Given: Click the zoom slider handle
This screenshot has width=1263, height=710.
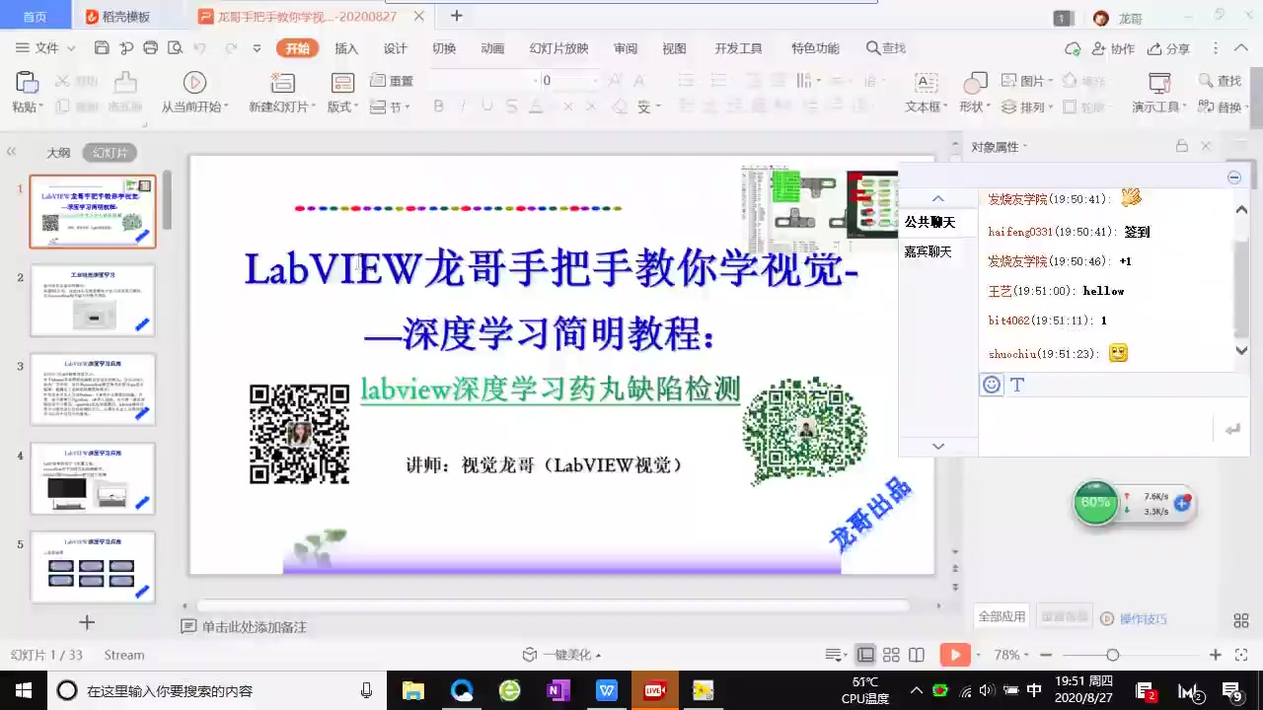Looking at the screenshot, I should pos(1112,655).
